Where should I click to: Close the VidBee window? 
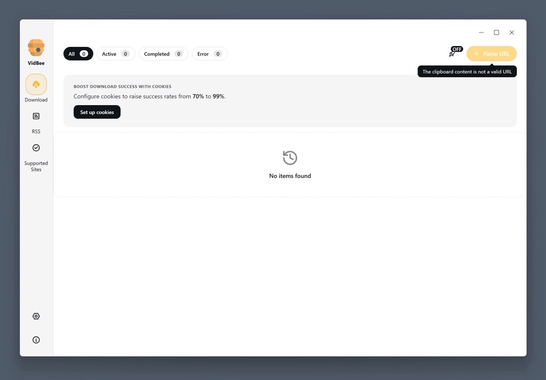point(511,32)
